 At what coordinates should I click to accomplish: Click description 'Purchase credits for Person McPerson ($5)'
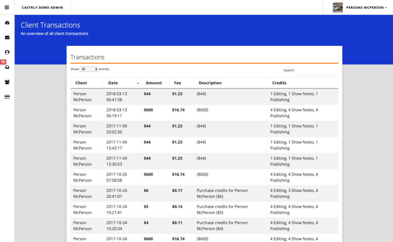click(222, 209)
